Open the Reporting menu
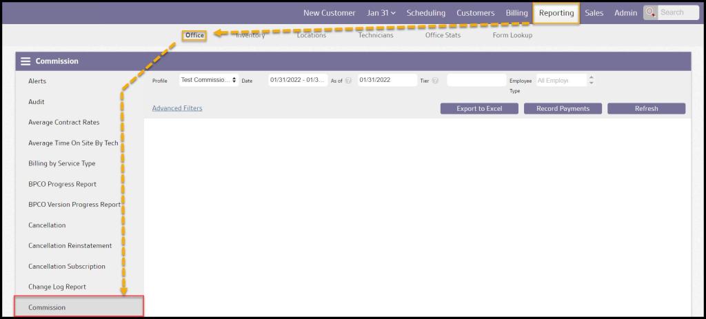 556,12
